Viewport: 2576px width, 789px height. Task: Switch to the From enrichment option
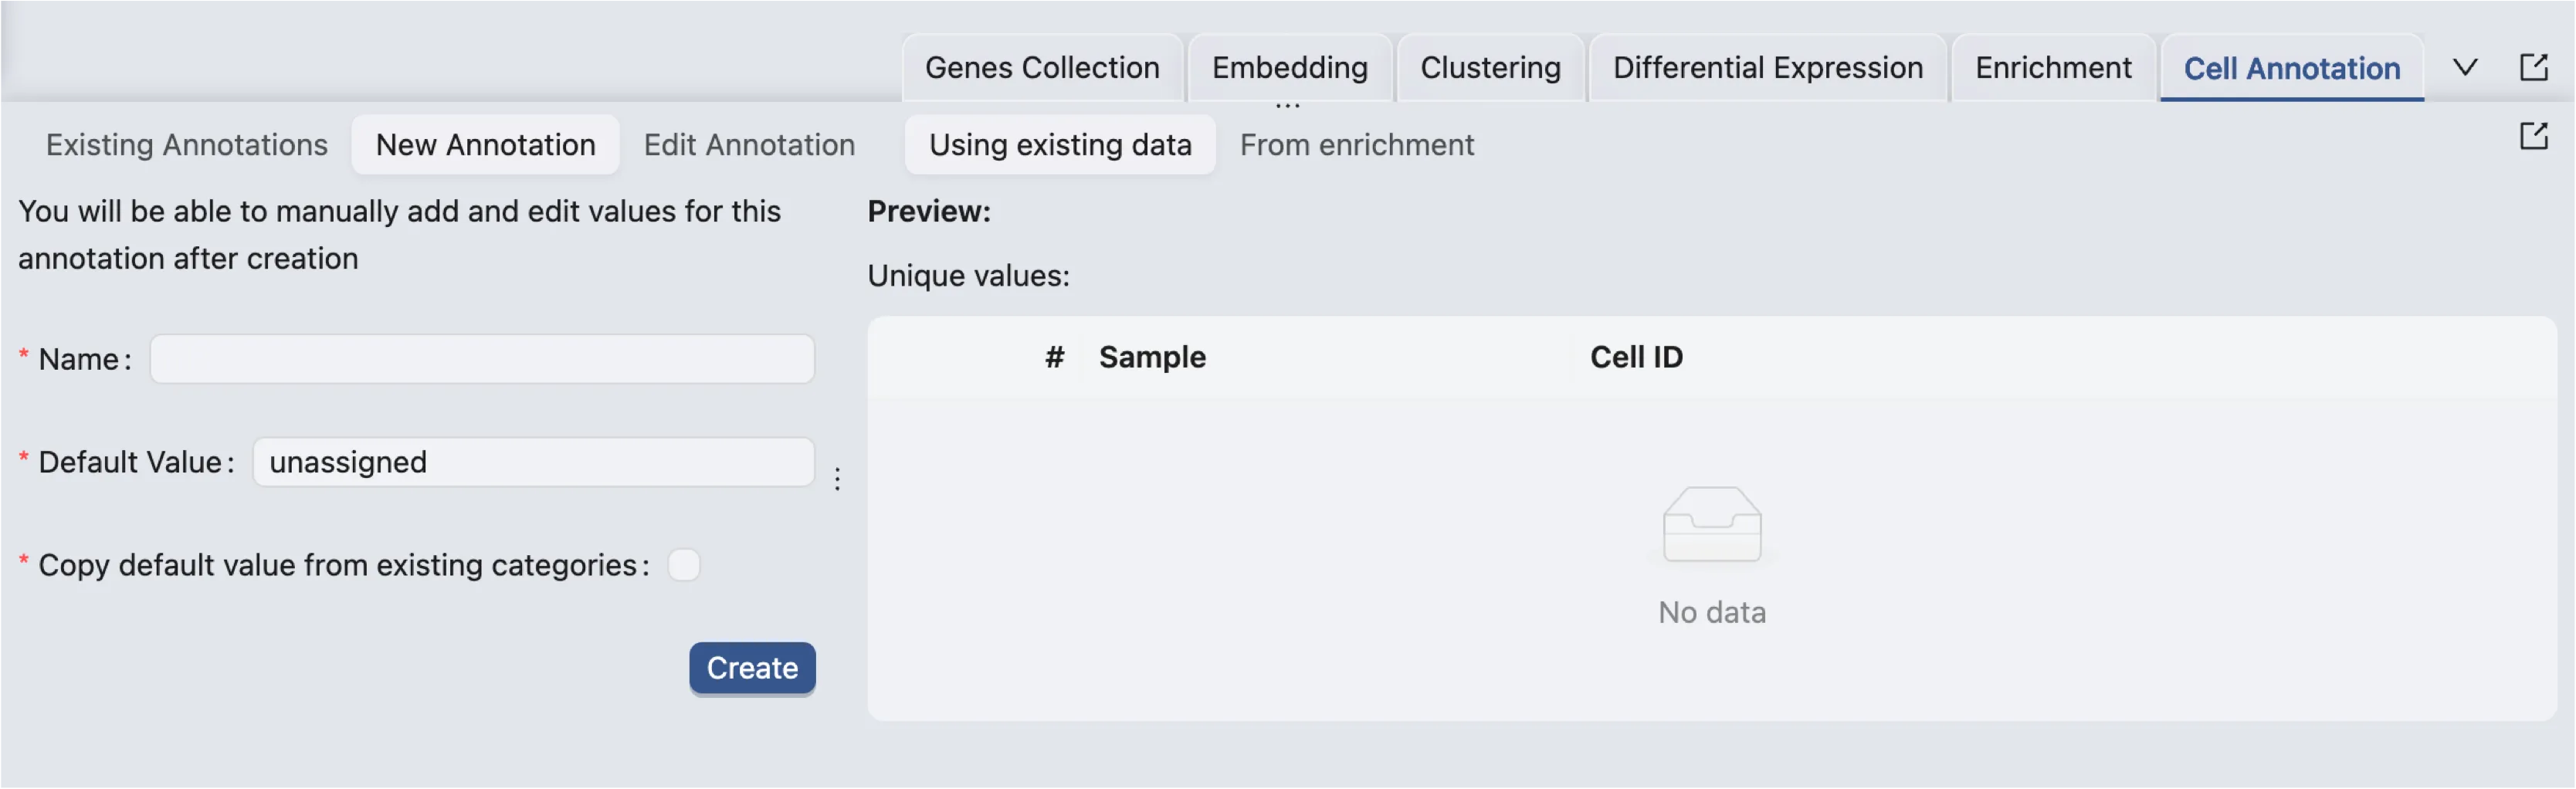pyautogui.click(x=1356, y=145)
